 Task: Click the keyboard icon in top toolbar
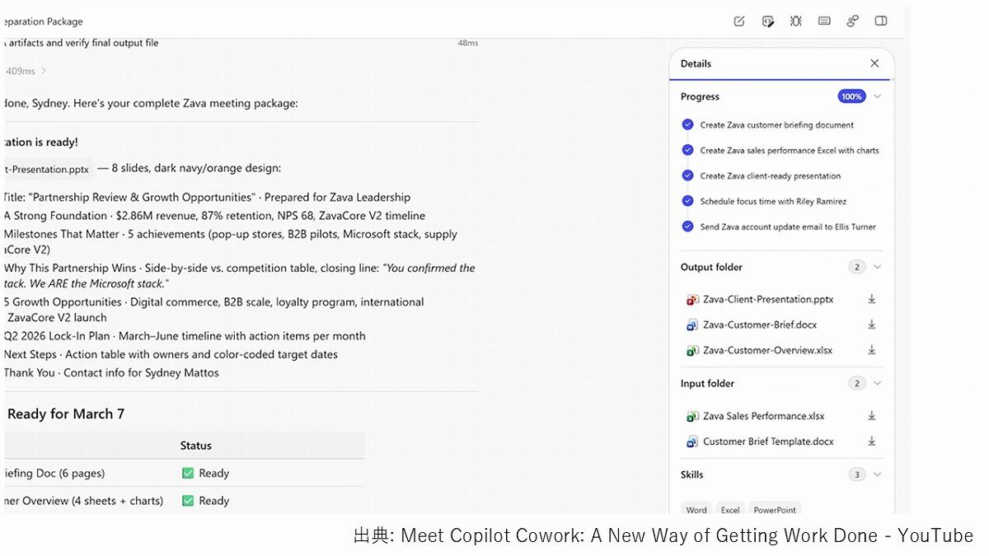(x=824, y=21)
